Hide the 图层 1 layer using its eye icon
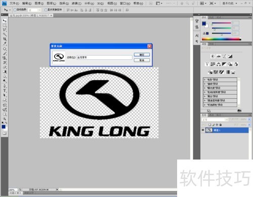 [x=203, y=130]
